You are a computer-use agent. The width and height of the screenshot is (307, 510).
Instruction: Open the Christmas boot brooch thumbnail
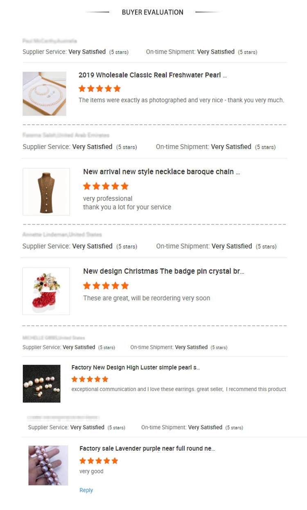point(46,291)
